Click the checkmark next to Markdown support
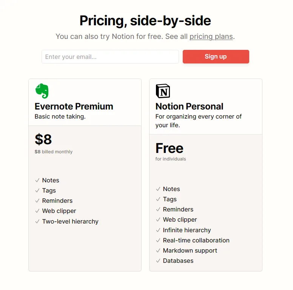The width and height of the screenshot is (293, 290). click(x=158, y=251)
